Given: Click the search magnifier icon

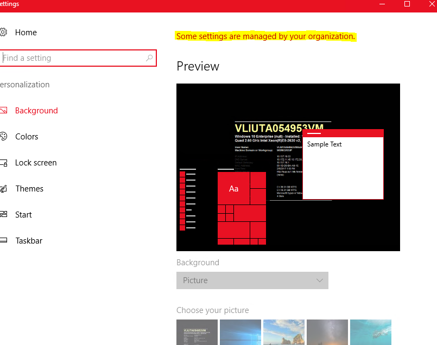Looking at the screenshot, I should pos(149,58).
